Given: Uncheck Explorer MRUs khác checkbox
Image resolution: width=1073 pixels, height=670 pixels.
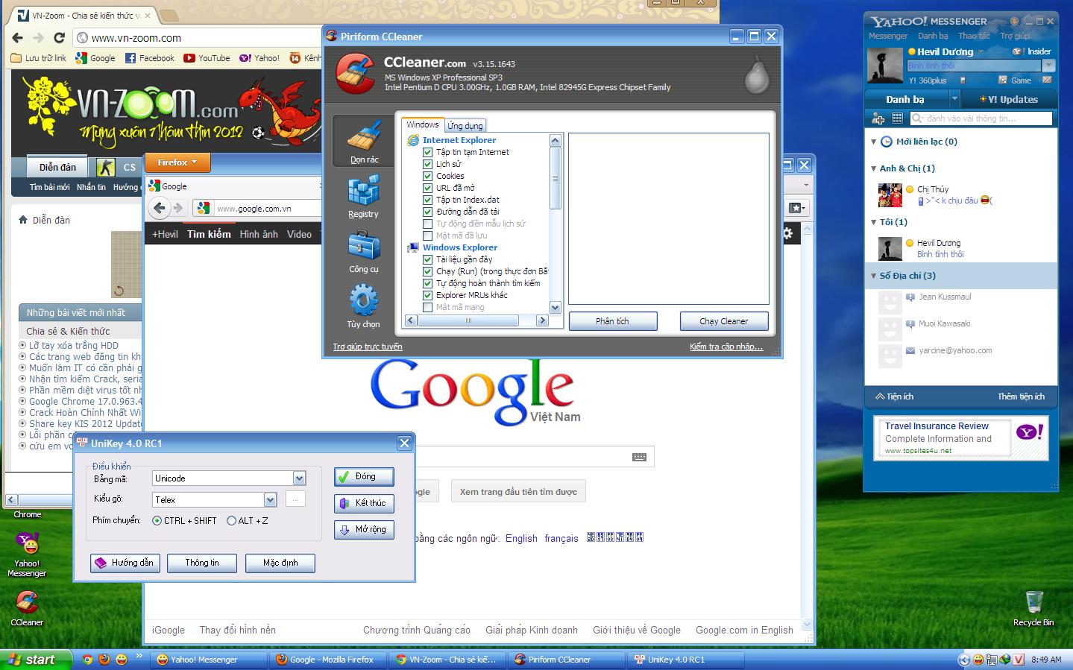Looking at the screenshot, I should click(x=428, y=295).
